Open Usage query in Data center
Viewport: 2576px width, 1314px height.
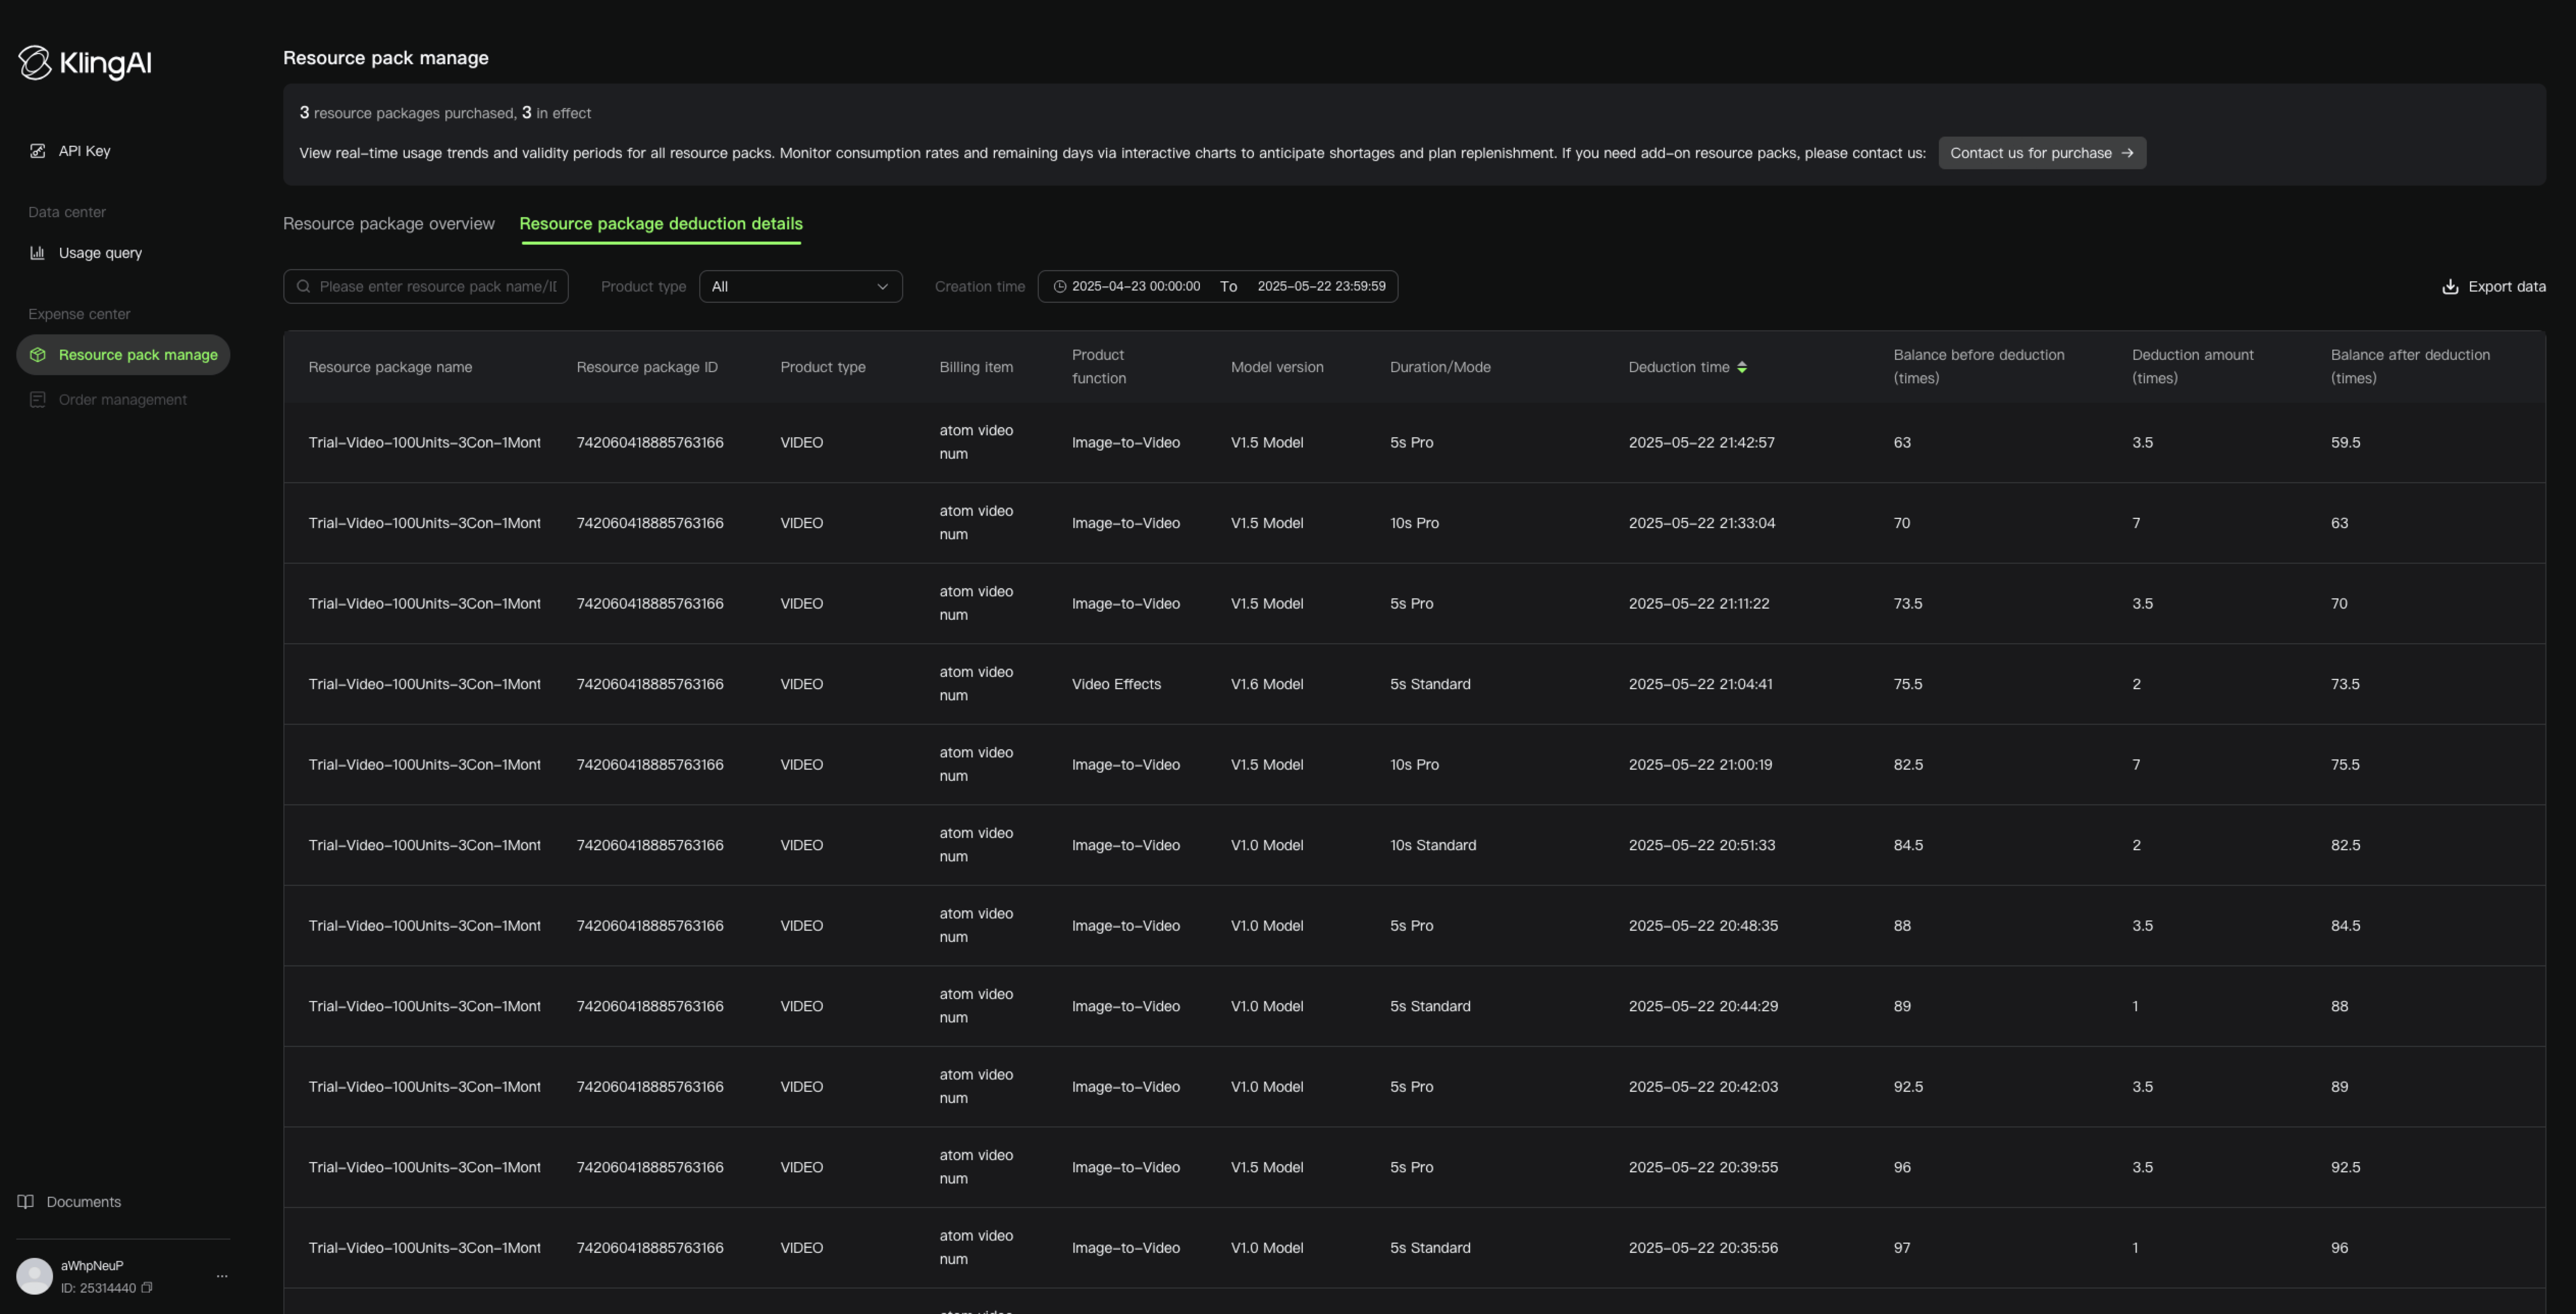click(100, 253)
